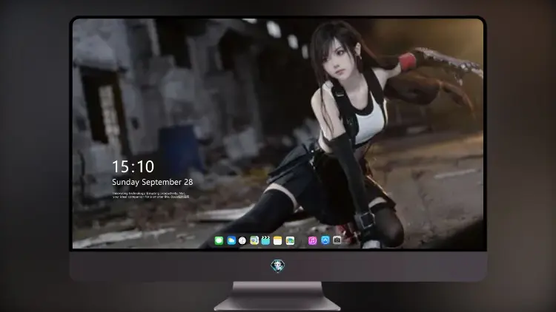Click the Sunday September 28 date text
Screen dimensions: 556x312
point(153,182)
